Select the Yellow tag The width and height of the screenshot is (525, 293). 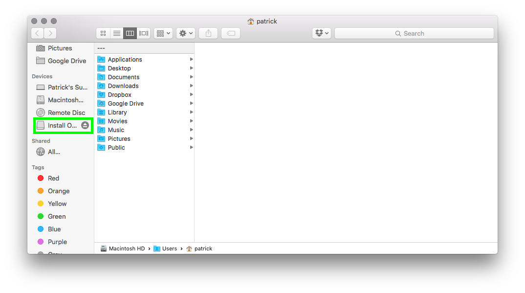tap(52, 203)
